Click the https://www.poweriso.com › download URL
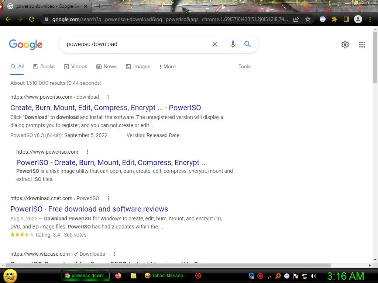The image size is (378, 283). (55, 97)
